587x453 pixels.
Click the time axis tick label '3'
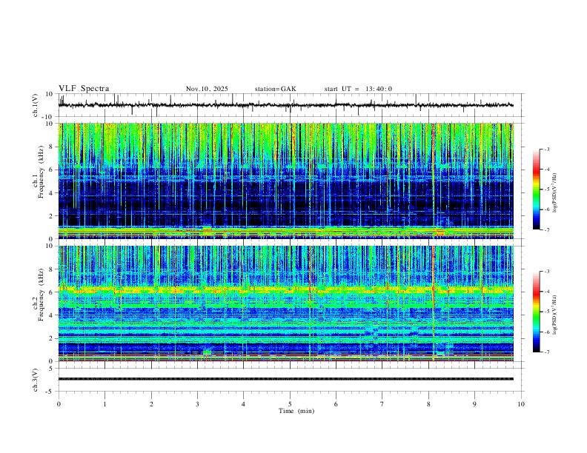pyautogui.click(x=197, y=404)
